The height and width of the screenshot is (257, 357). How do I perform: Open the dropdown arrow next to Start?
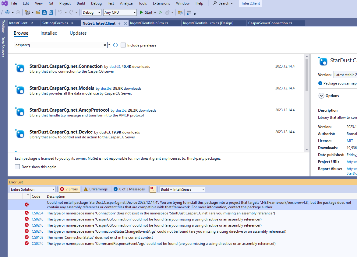[x=155, y=12]
